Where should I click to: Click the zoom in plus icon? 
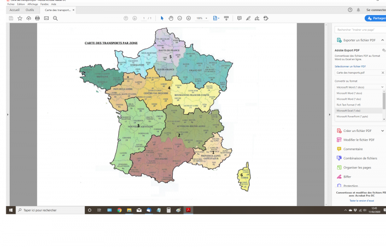pos(188,18)
